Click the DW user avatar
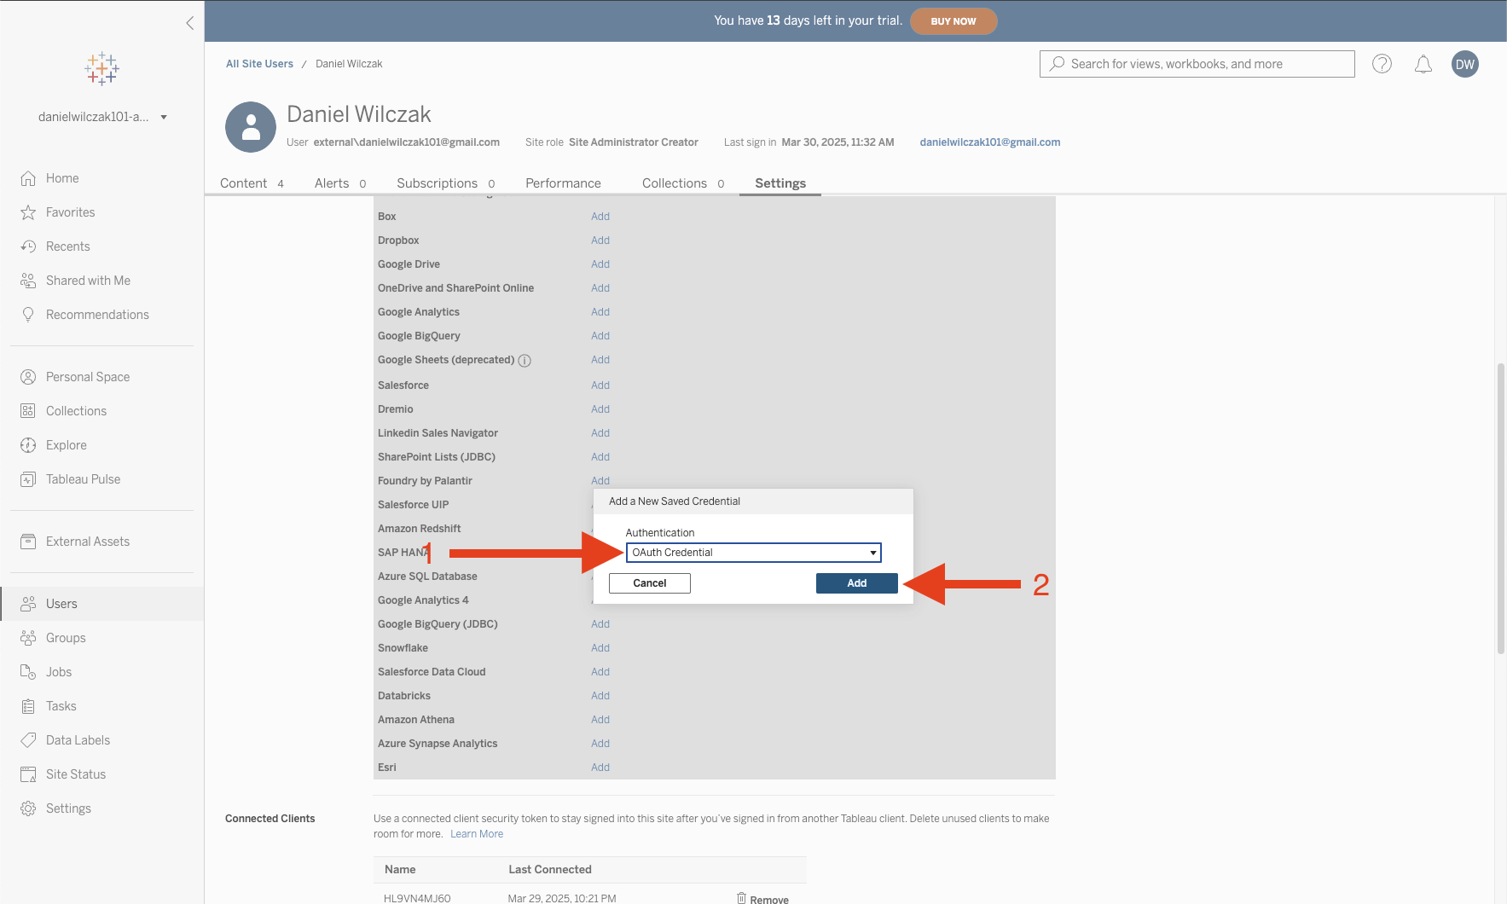The width and height of the screenshot is (1507, 904). [x=1464, y=64]
